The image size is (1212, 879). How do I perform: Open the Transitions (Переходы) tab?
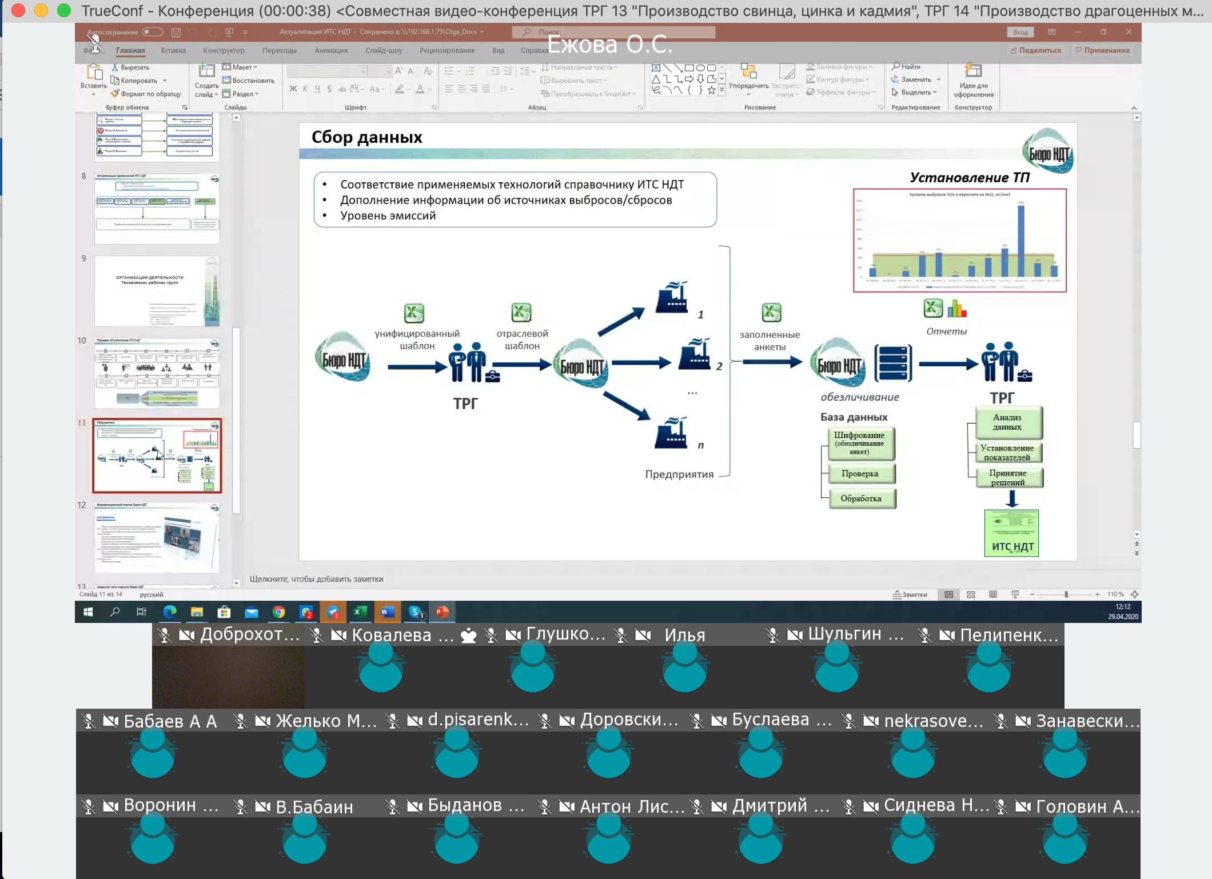[280, 50]
